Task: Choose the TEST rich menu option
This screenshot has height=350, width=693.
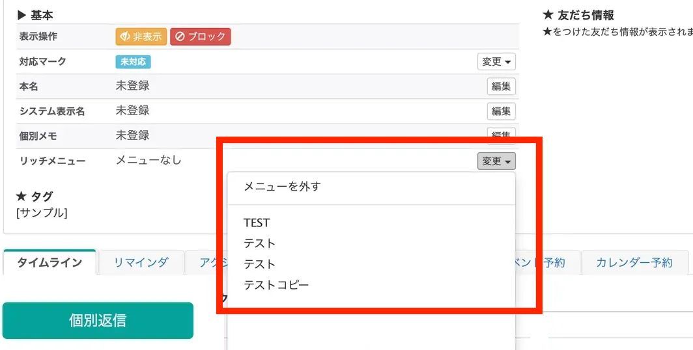Action: tap(257, 223)
